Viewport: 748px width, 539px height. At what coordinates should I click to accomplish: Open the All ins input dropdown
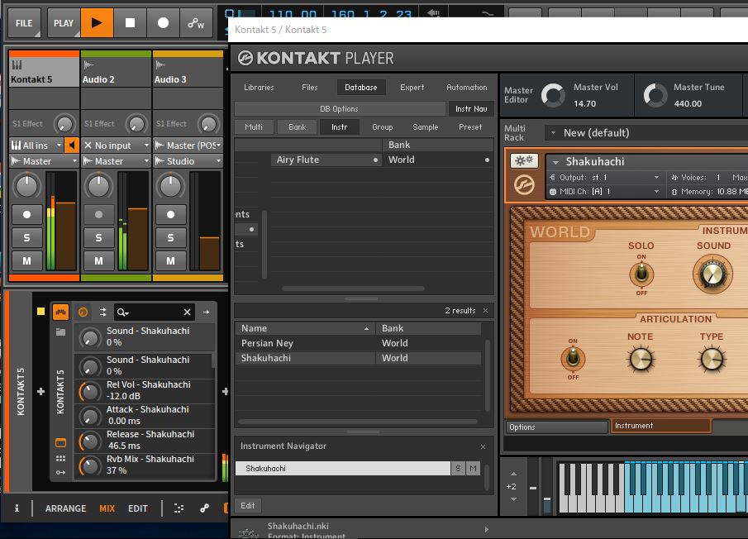[x=36, y=145]
